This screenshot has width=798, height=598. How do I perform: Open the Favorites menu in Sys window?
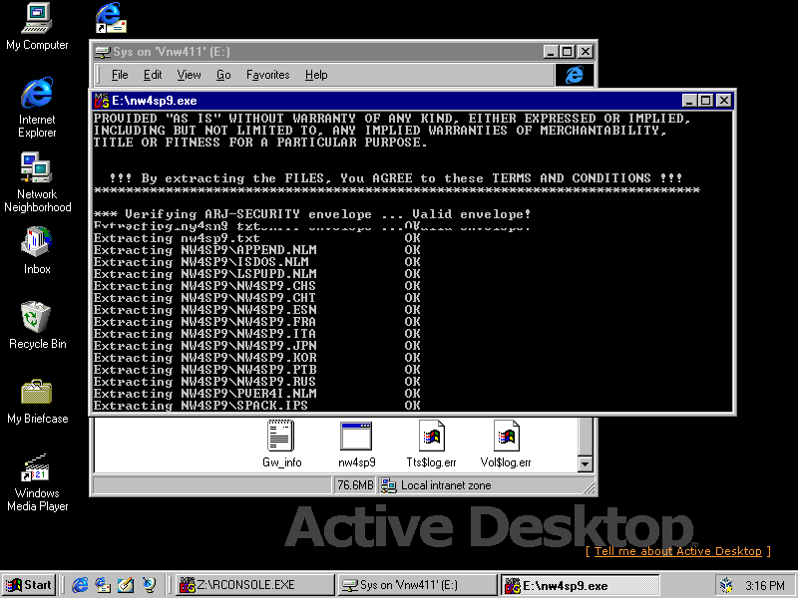click(x=267, y=75)
